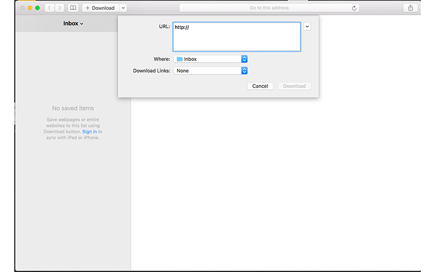
Task: Open the Share menu icon
Action: pos(410,8)
